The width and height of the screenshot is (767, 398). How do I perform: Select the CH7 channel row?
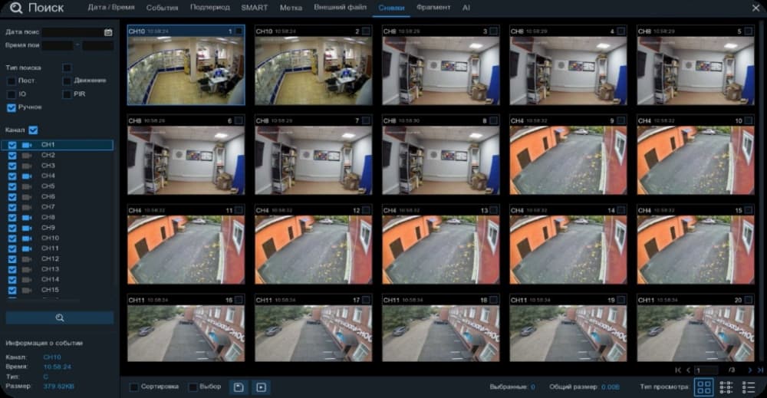click(x=58, y=207)
